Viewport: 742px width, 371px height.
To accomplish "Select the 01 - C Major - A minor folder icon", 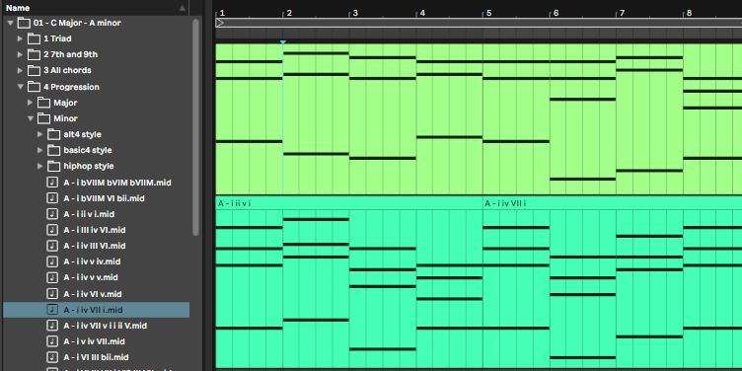I will click(x=24, y=23).
